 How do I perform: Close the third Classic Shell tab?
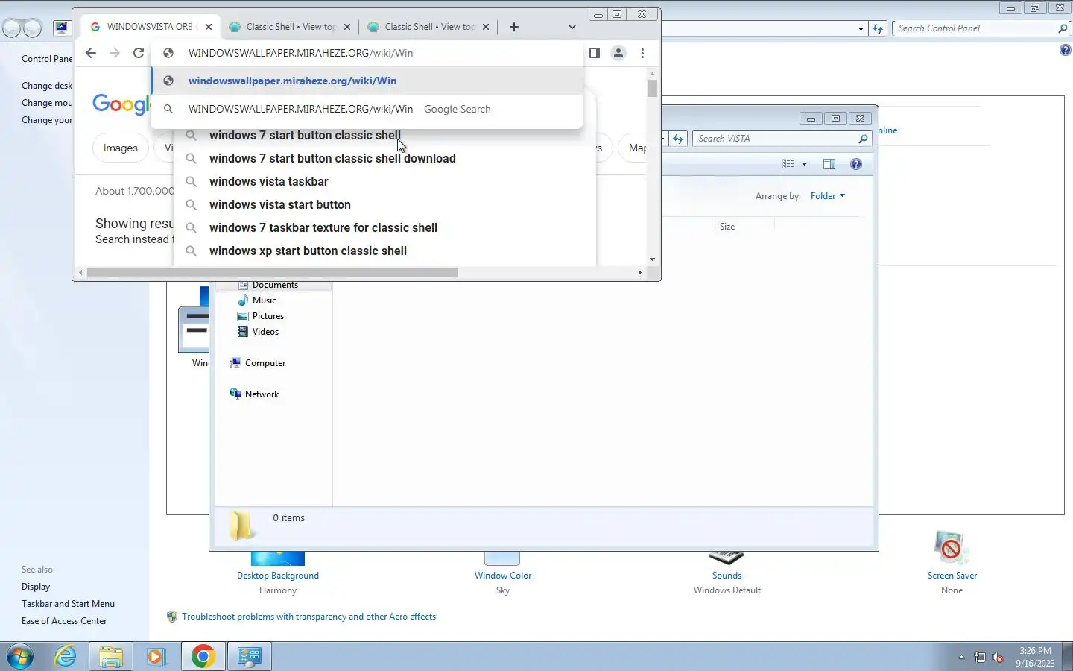pyautogui.click(x=486, y=27)
